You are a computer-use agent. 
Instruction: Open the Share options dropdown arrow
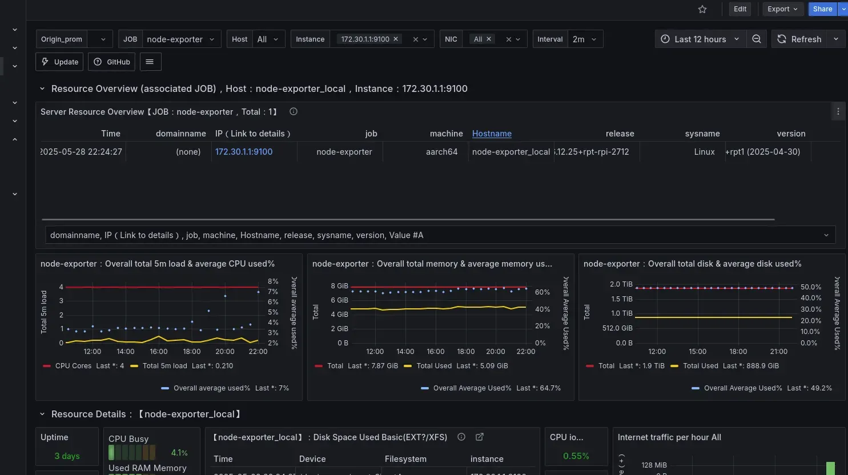(843, 9)
